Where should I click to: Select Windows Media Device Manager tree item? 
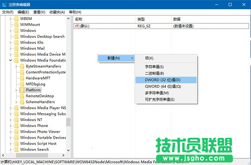click(x=43, y=54)
